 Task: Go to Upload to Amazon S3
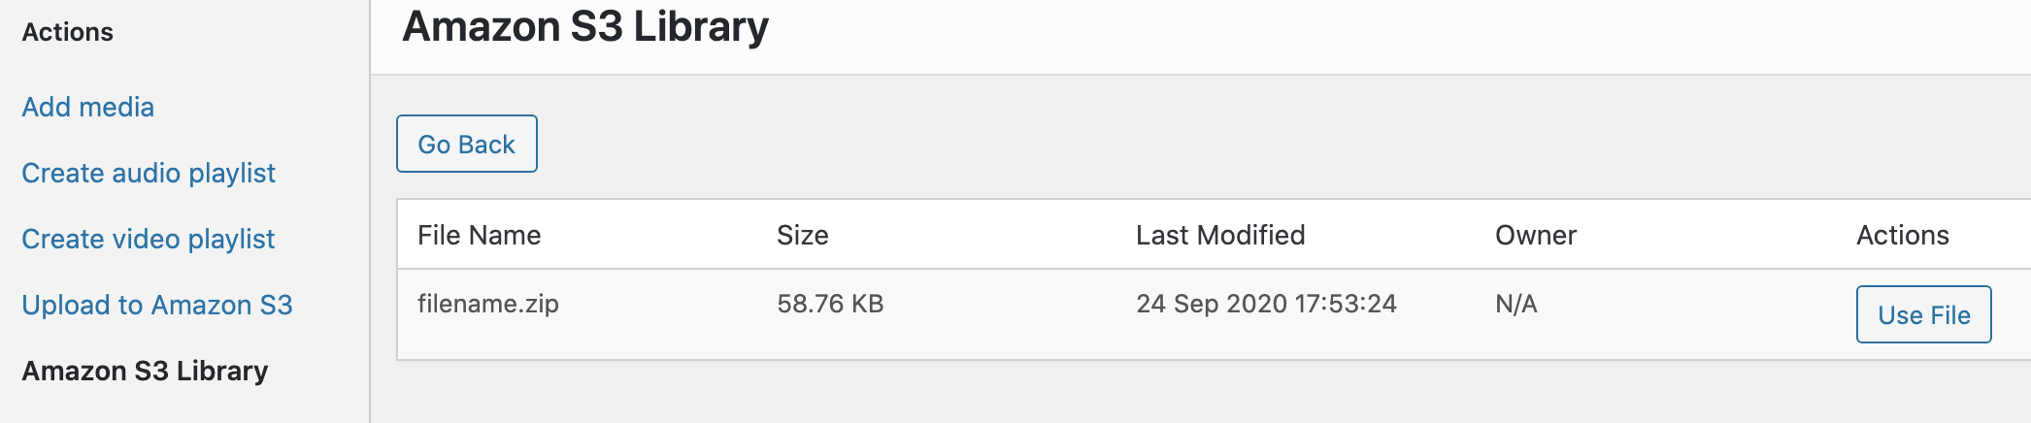[157, 305]
